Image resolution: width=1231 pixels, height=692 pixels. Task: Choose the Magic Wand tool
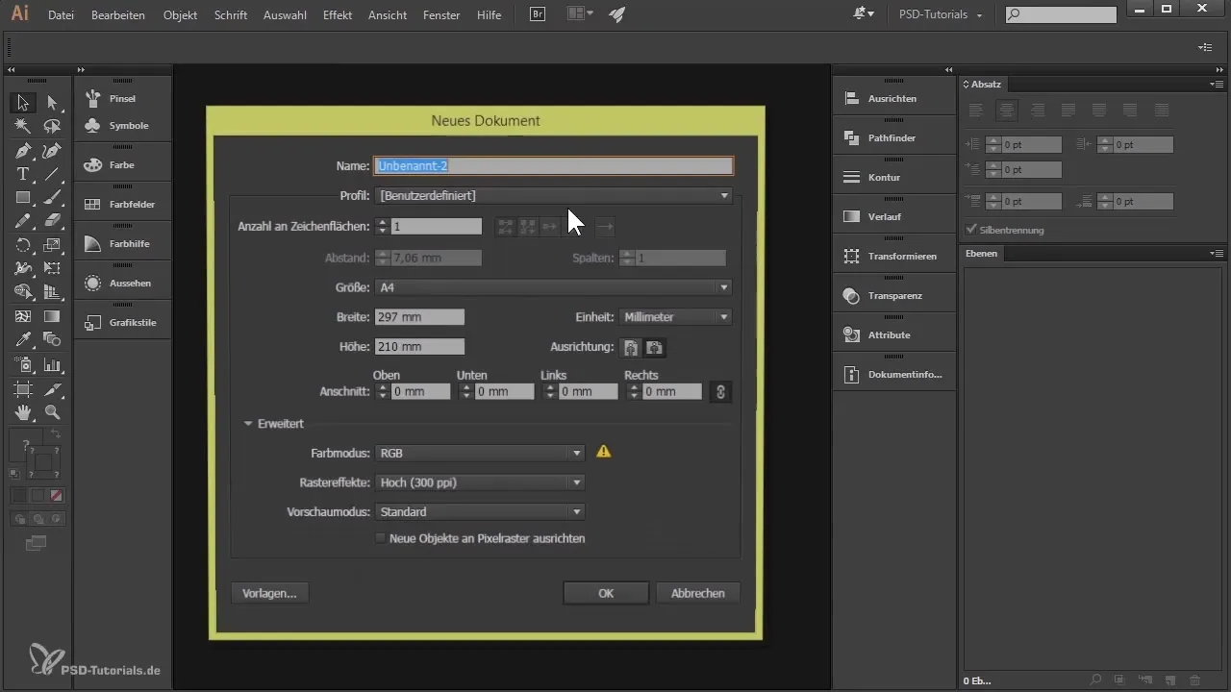[x=23, y=126]
